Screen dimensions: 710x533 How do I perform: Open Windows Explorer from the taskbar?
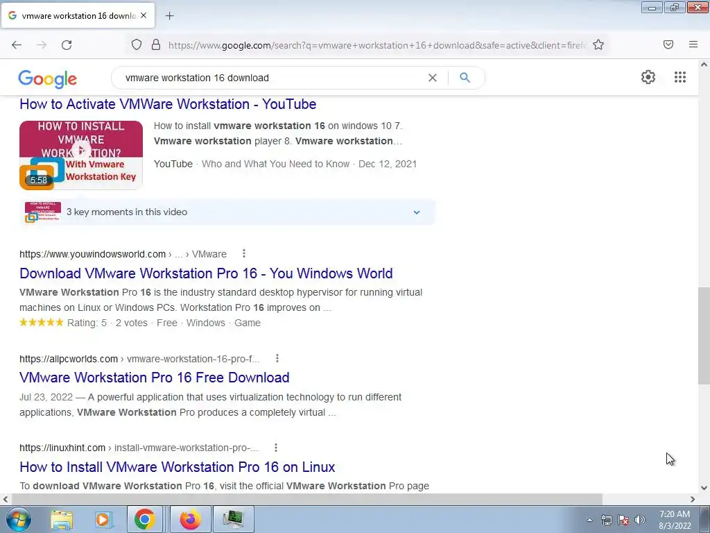click(62, 519)
